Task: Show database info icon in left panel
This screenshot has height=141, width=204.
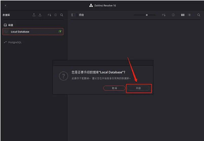Action: [x=55, y=15]
